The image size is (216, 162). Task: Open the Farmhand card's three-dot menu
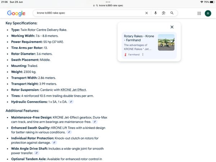click(143, 55)
